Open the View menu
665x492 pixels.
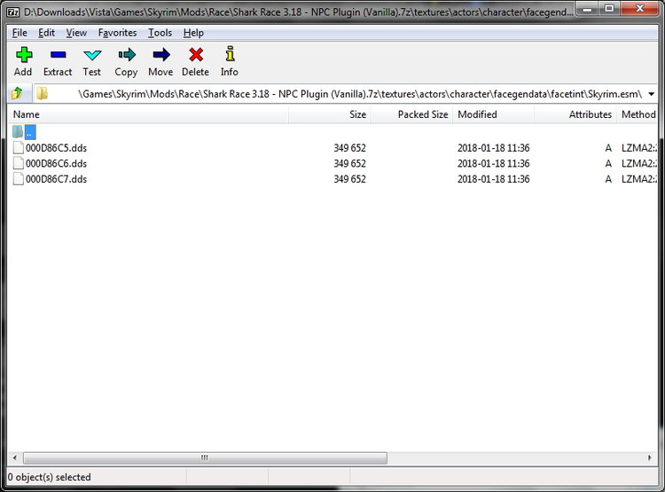pos(76,33)
